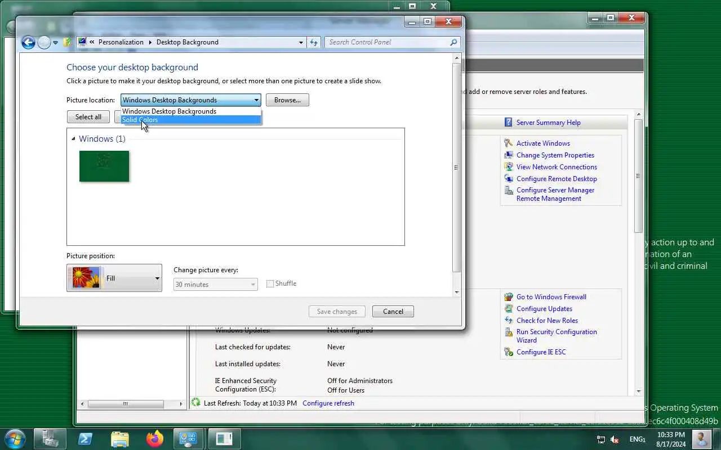
Task: Collapse the Windows (1) group
Action: point(73,139)
